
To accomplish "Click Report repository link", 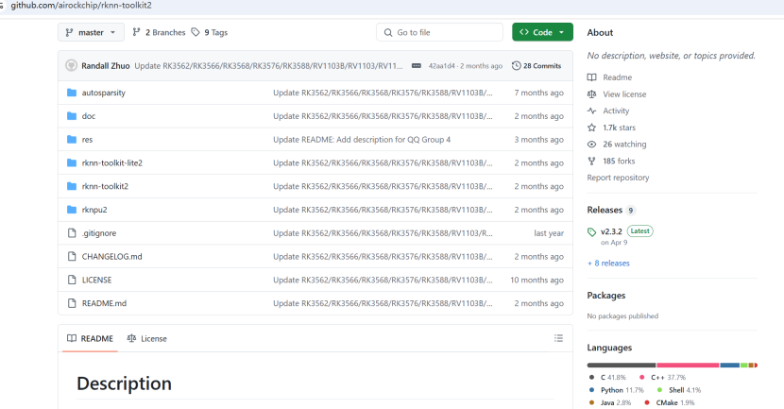I will 618,178.
